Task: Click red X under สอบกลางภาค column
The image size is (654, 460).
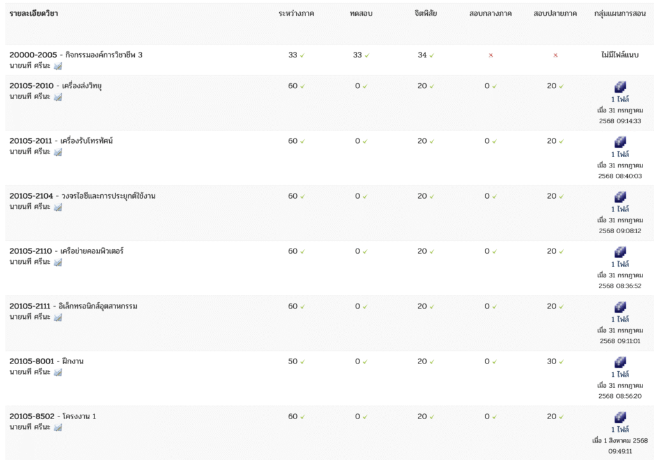Action: (491, 55)
